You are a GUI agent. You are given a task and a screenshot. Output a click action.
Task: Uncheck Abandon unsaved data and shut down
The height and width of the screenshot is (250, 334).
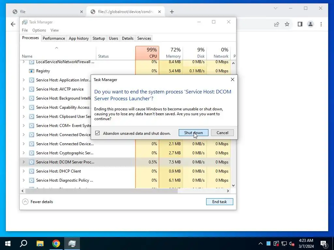97,133
